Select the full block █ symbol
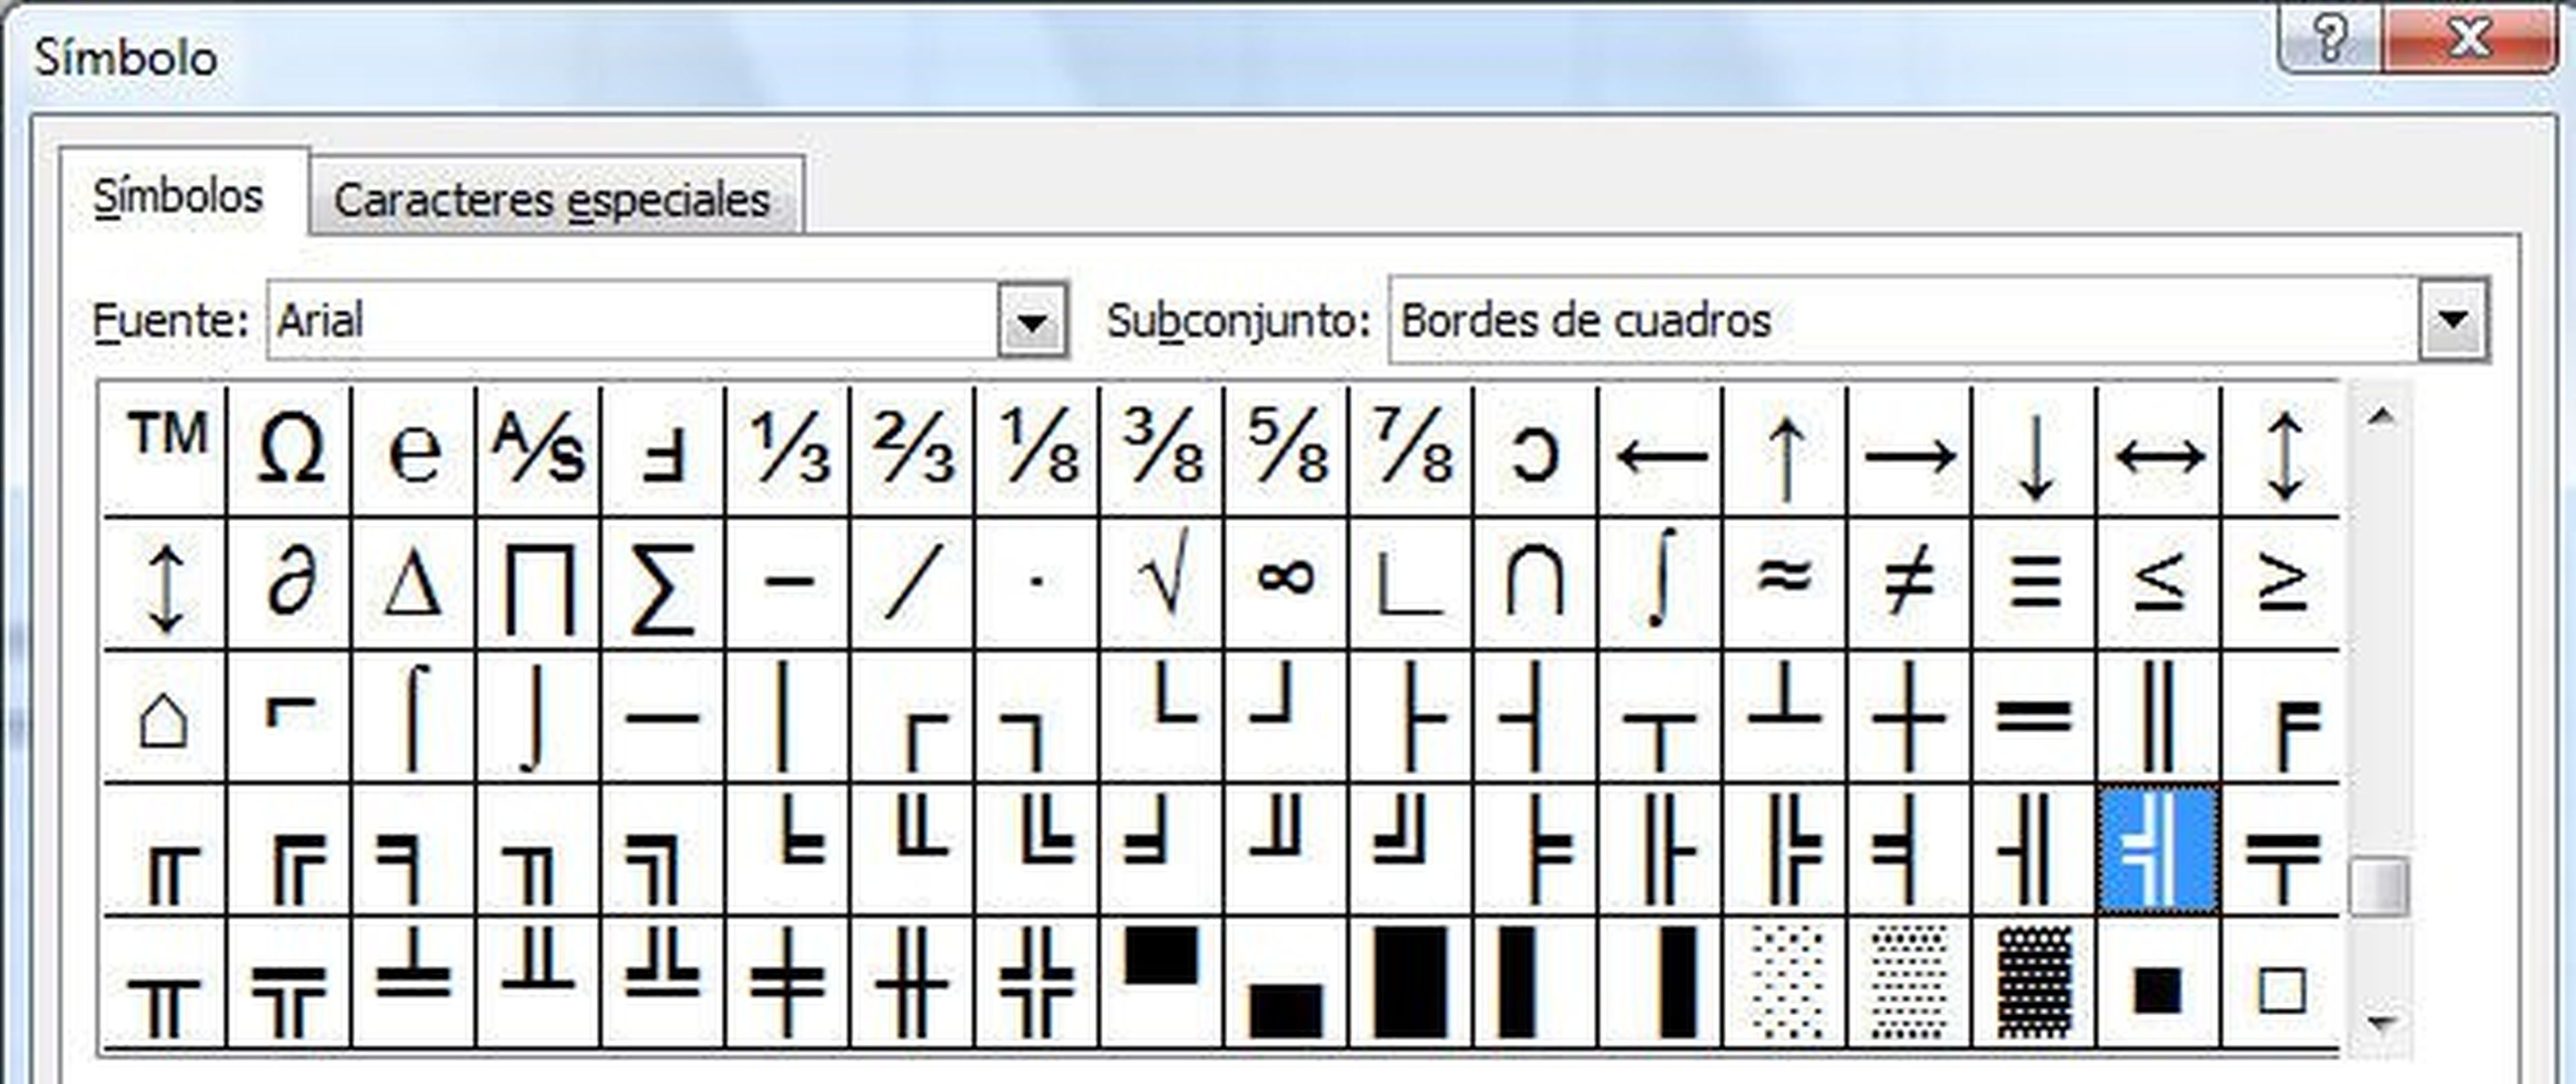Image resolution: width=2576 pixels, height=1084 pixels. click(1411, 982)
